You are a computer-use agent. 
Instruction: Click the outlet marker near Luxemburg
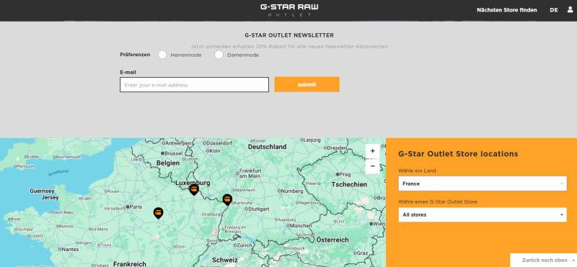coord(194,190)
